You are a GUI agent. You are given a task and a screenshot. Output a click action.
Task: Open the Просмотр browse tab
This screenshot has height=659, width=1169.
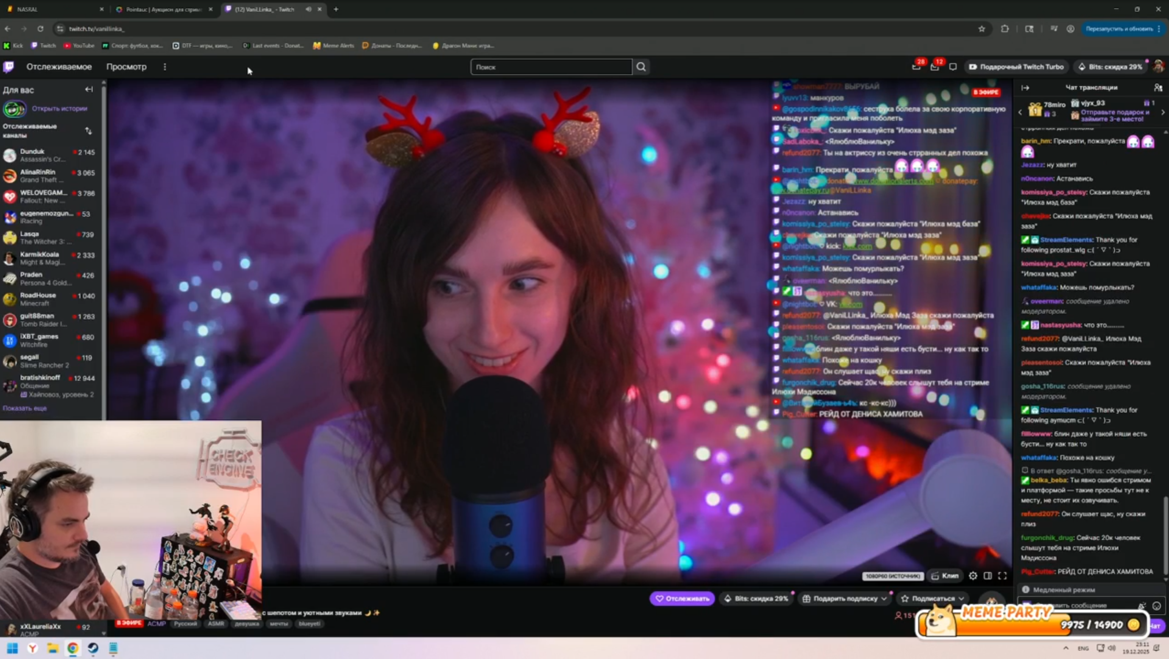[126, 67]
